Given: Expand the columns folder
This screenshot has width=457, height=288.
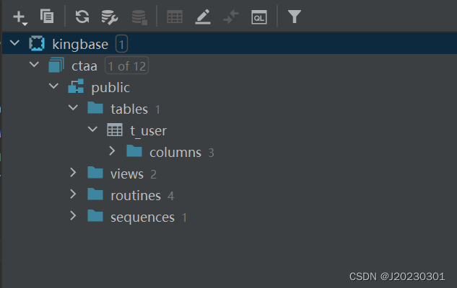Looking at the screenshot, I should (x=112, y=152).
